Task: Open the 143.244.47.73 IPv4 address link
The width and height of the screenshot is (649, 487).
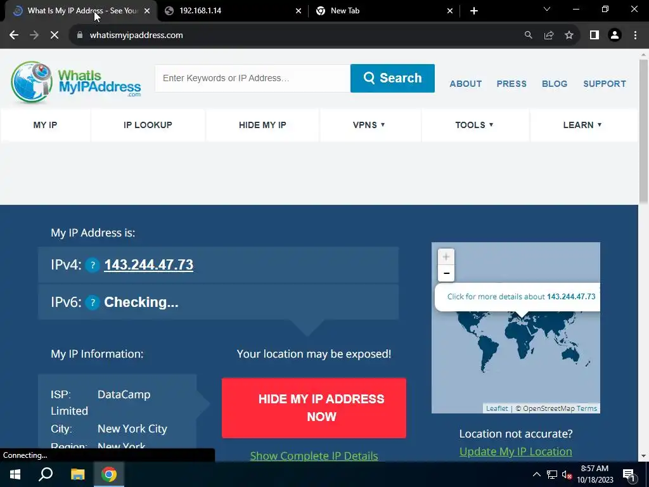Action: [148, 265]
